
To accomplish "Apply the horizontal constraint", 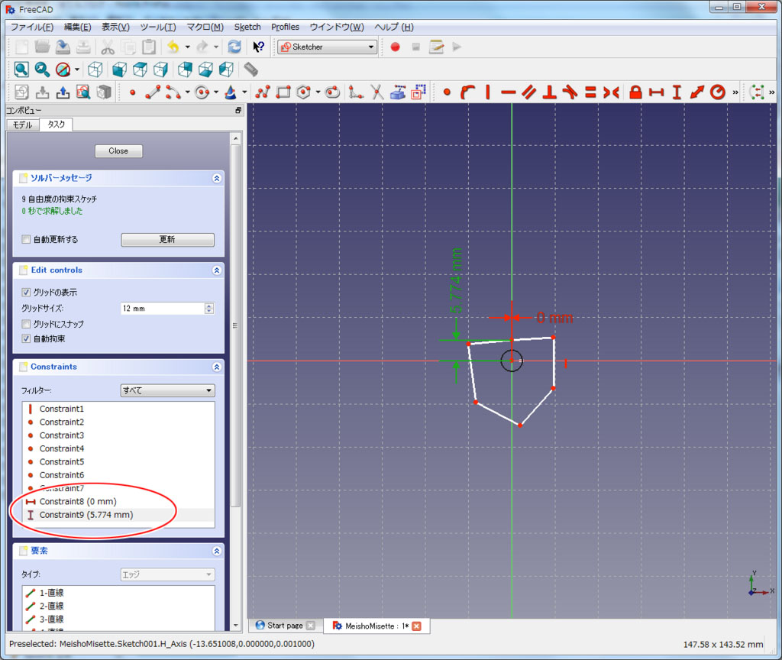I will point(508,92).
